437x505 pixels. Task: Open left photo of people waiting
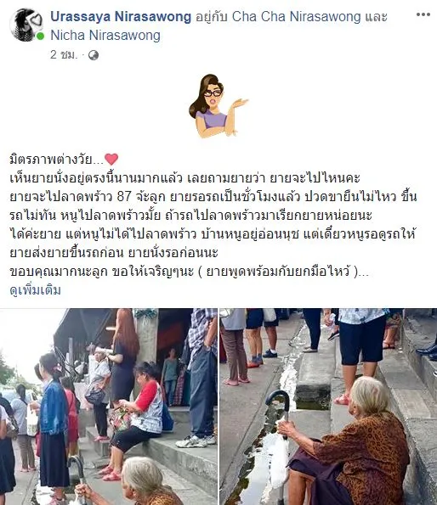coord(108,407)
